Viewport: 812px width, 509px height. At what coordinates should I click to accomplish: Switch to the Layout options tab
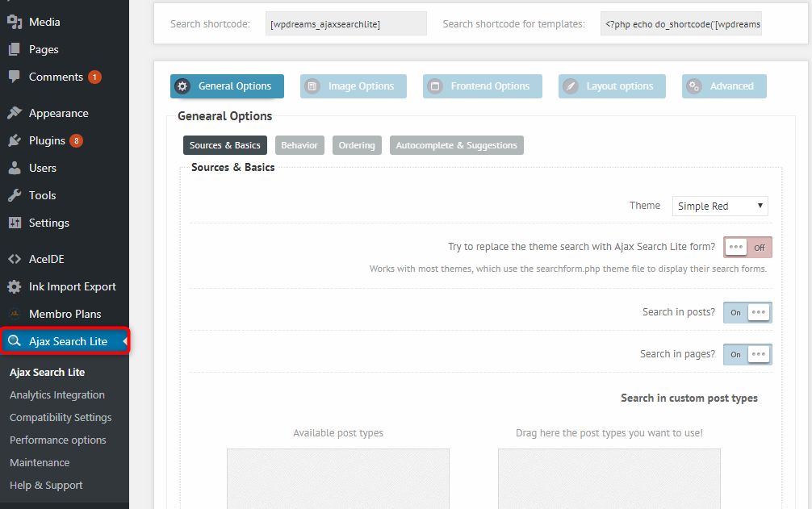[x=612, y=86]
